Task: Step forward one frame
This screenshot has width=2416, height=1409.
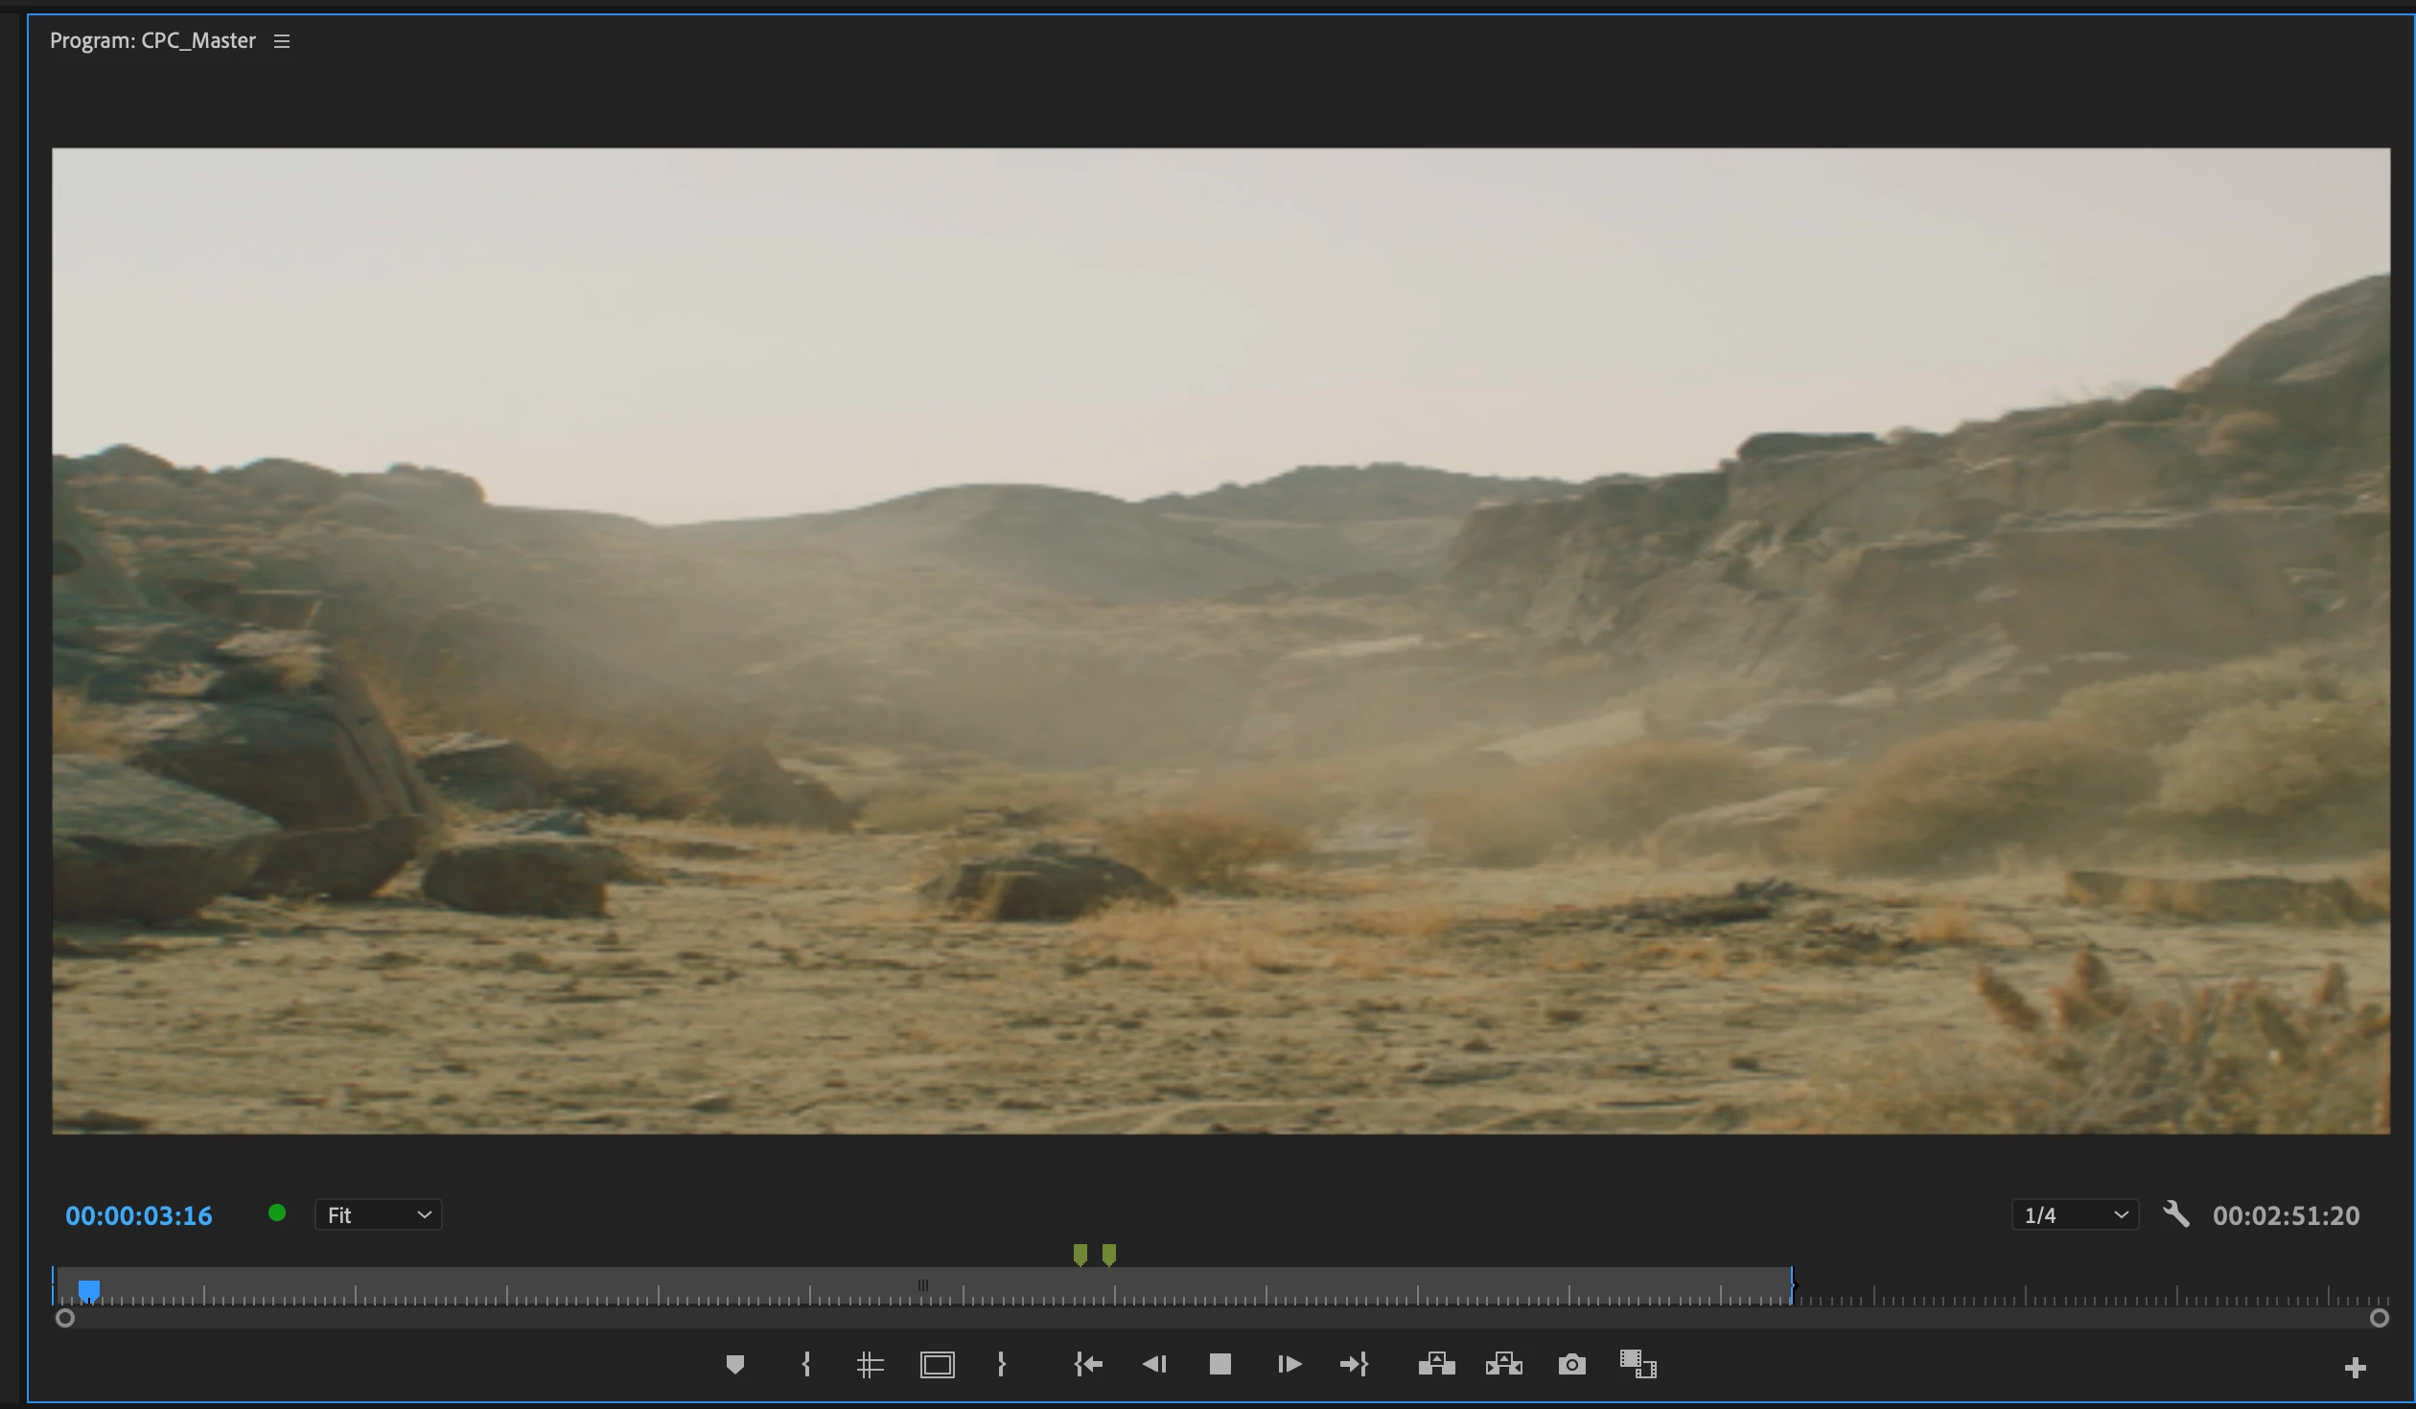Action: coord(1289,1364)
